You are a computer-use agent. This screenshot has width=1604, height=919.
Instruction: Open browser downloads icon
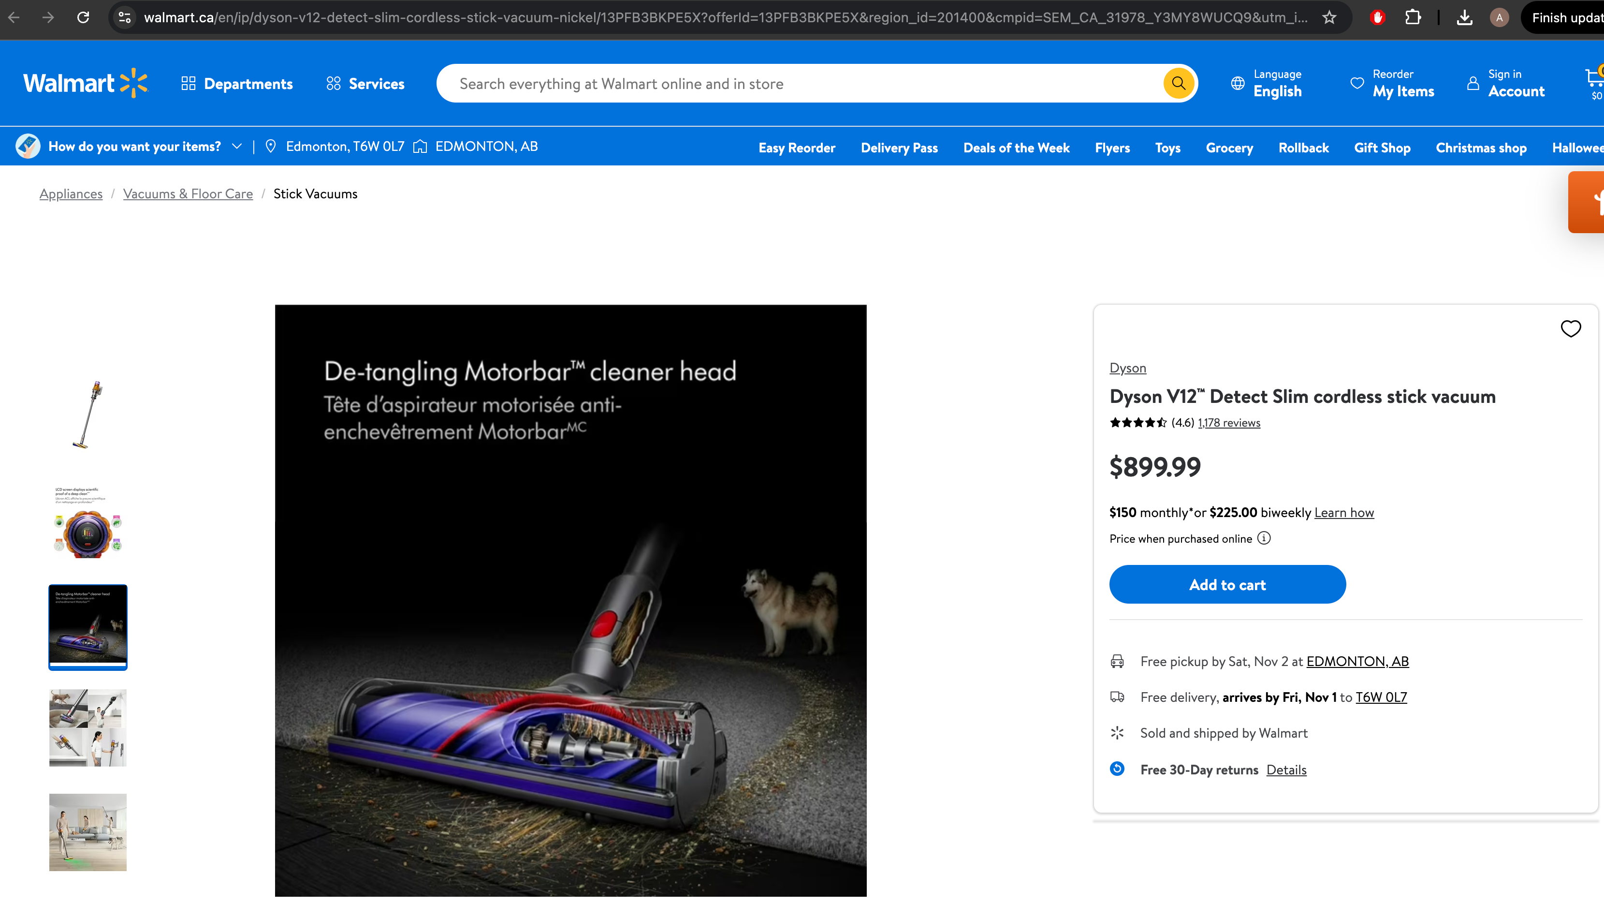(x=1465, y=17)
